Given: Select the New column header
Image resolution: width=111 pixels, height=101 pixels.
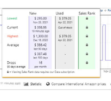Looking at the screenshot, I should pyautogui.click(x=33, y=13).
